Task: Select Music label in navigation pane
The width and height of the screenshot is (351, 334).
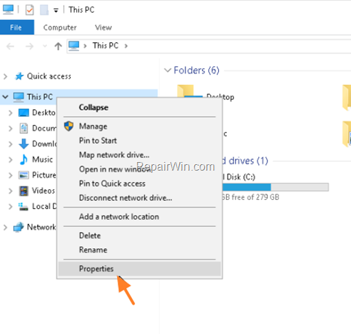Action: 42,159
